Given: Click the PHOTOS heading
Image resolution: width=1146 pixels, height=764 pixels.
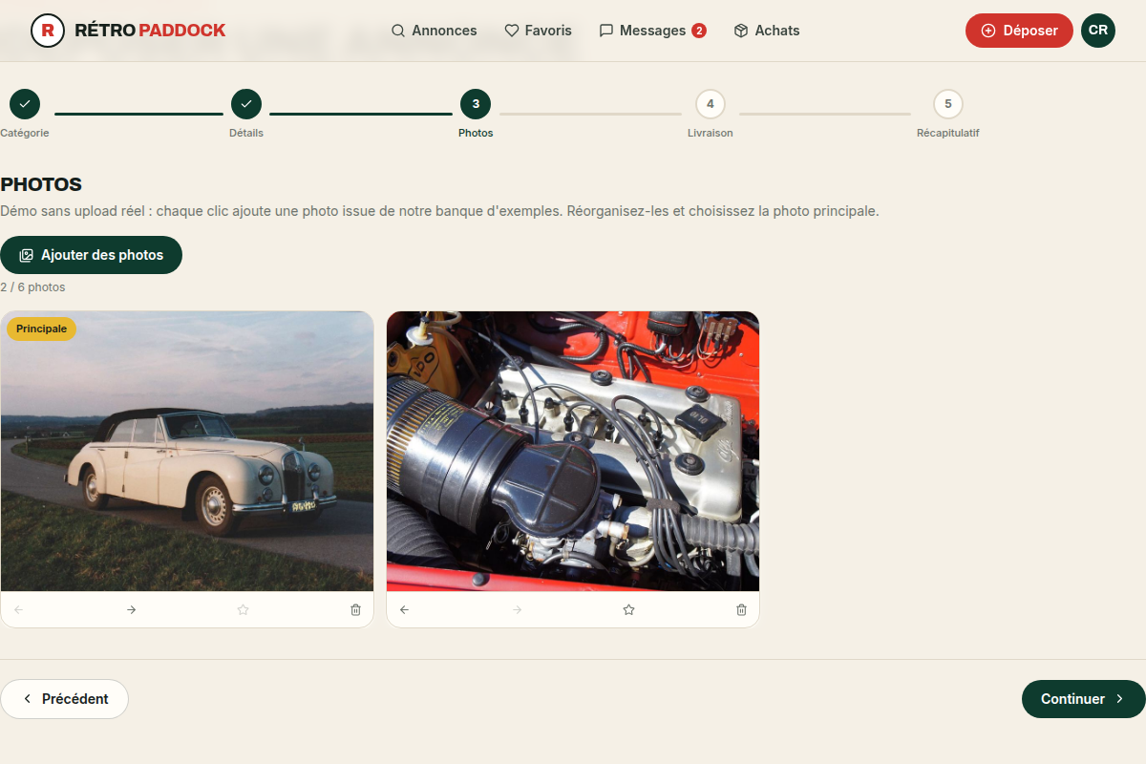Looking at the screenshot, I should coord(41,184).
